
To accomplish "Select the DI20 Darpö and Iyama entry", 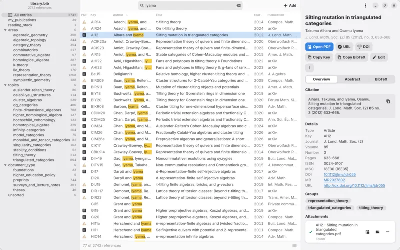I will [x=190, y=178].
